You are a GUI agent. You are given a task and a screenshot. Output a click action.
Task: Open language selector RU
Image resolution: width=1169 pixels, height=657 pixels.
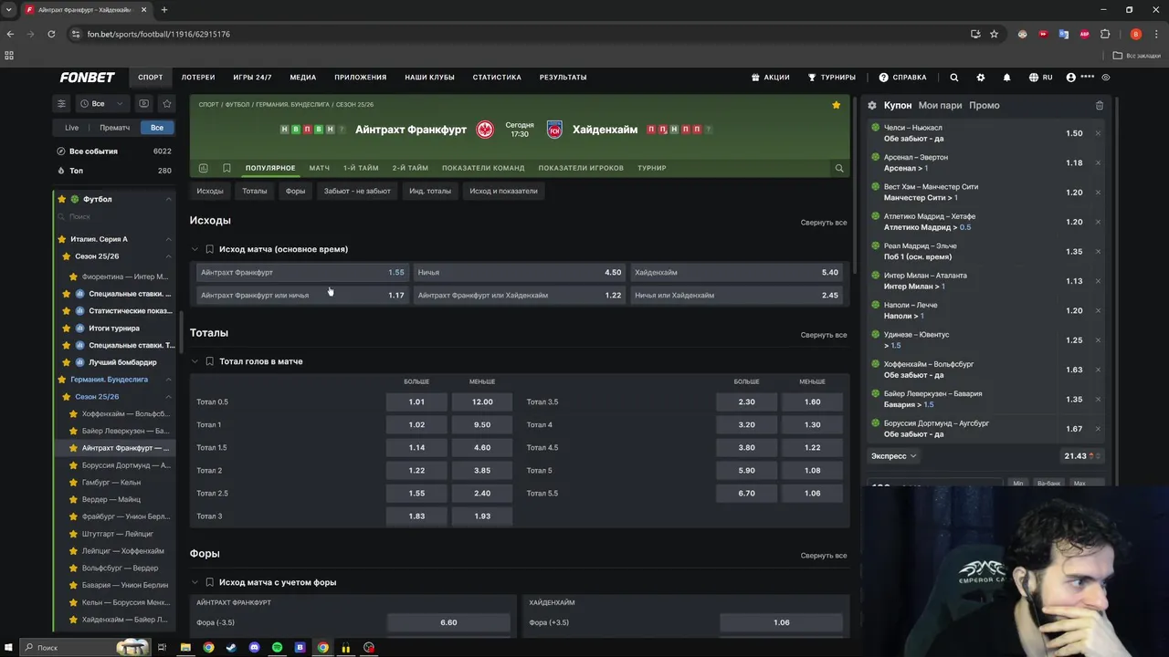[1040, 78]
